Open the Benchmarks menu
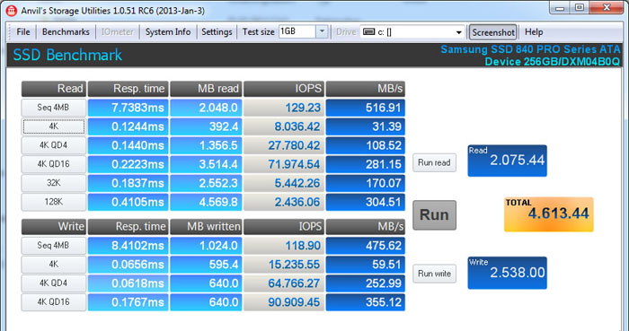The image size is (629, 331). (x=66, y=32)
